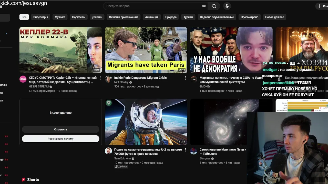
Task: Click 'Отменить' to undo video removal
Action: click(60, 130)
